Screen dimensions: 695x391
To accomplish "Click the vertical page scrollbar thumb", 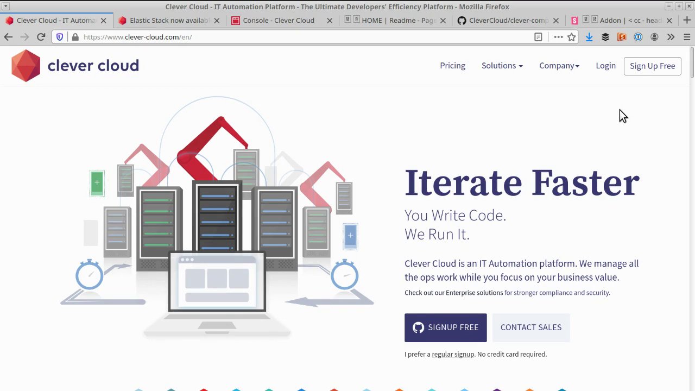I will [692, 64].
